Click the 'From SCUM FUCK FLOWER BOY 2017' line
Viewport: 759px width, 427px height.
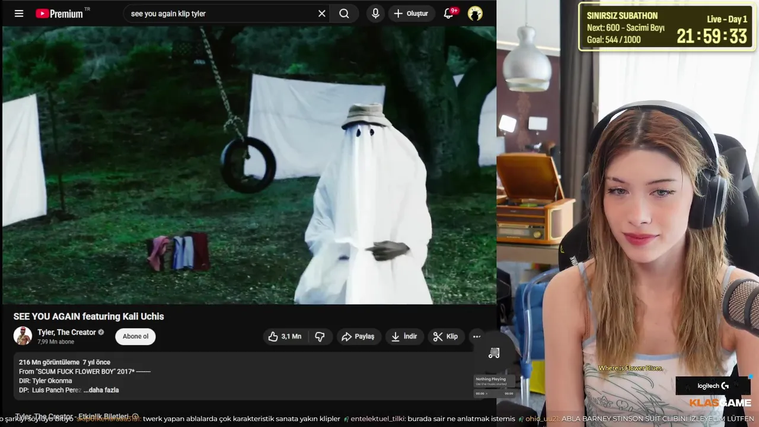[x=85, y=372]
